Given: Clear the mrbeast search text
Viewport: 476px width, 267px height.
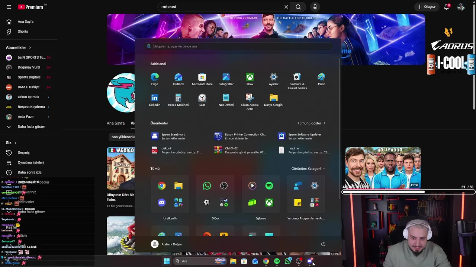Looking at the screenshot, I should coord(286,7).
